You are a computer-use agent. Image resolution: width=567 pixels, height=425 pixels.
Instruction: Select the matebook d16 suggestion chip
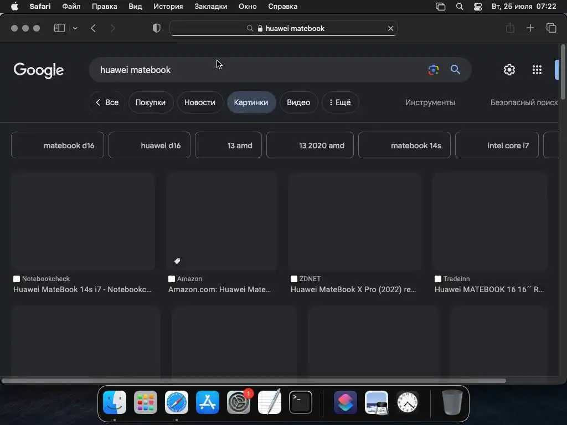(x=58, y=146)
